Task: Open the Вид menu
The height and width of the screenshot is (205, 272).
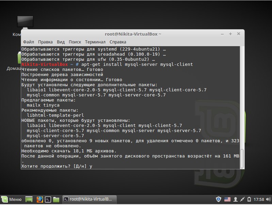Action: (61, 42)
